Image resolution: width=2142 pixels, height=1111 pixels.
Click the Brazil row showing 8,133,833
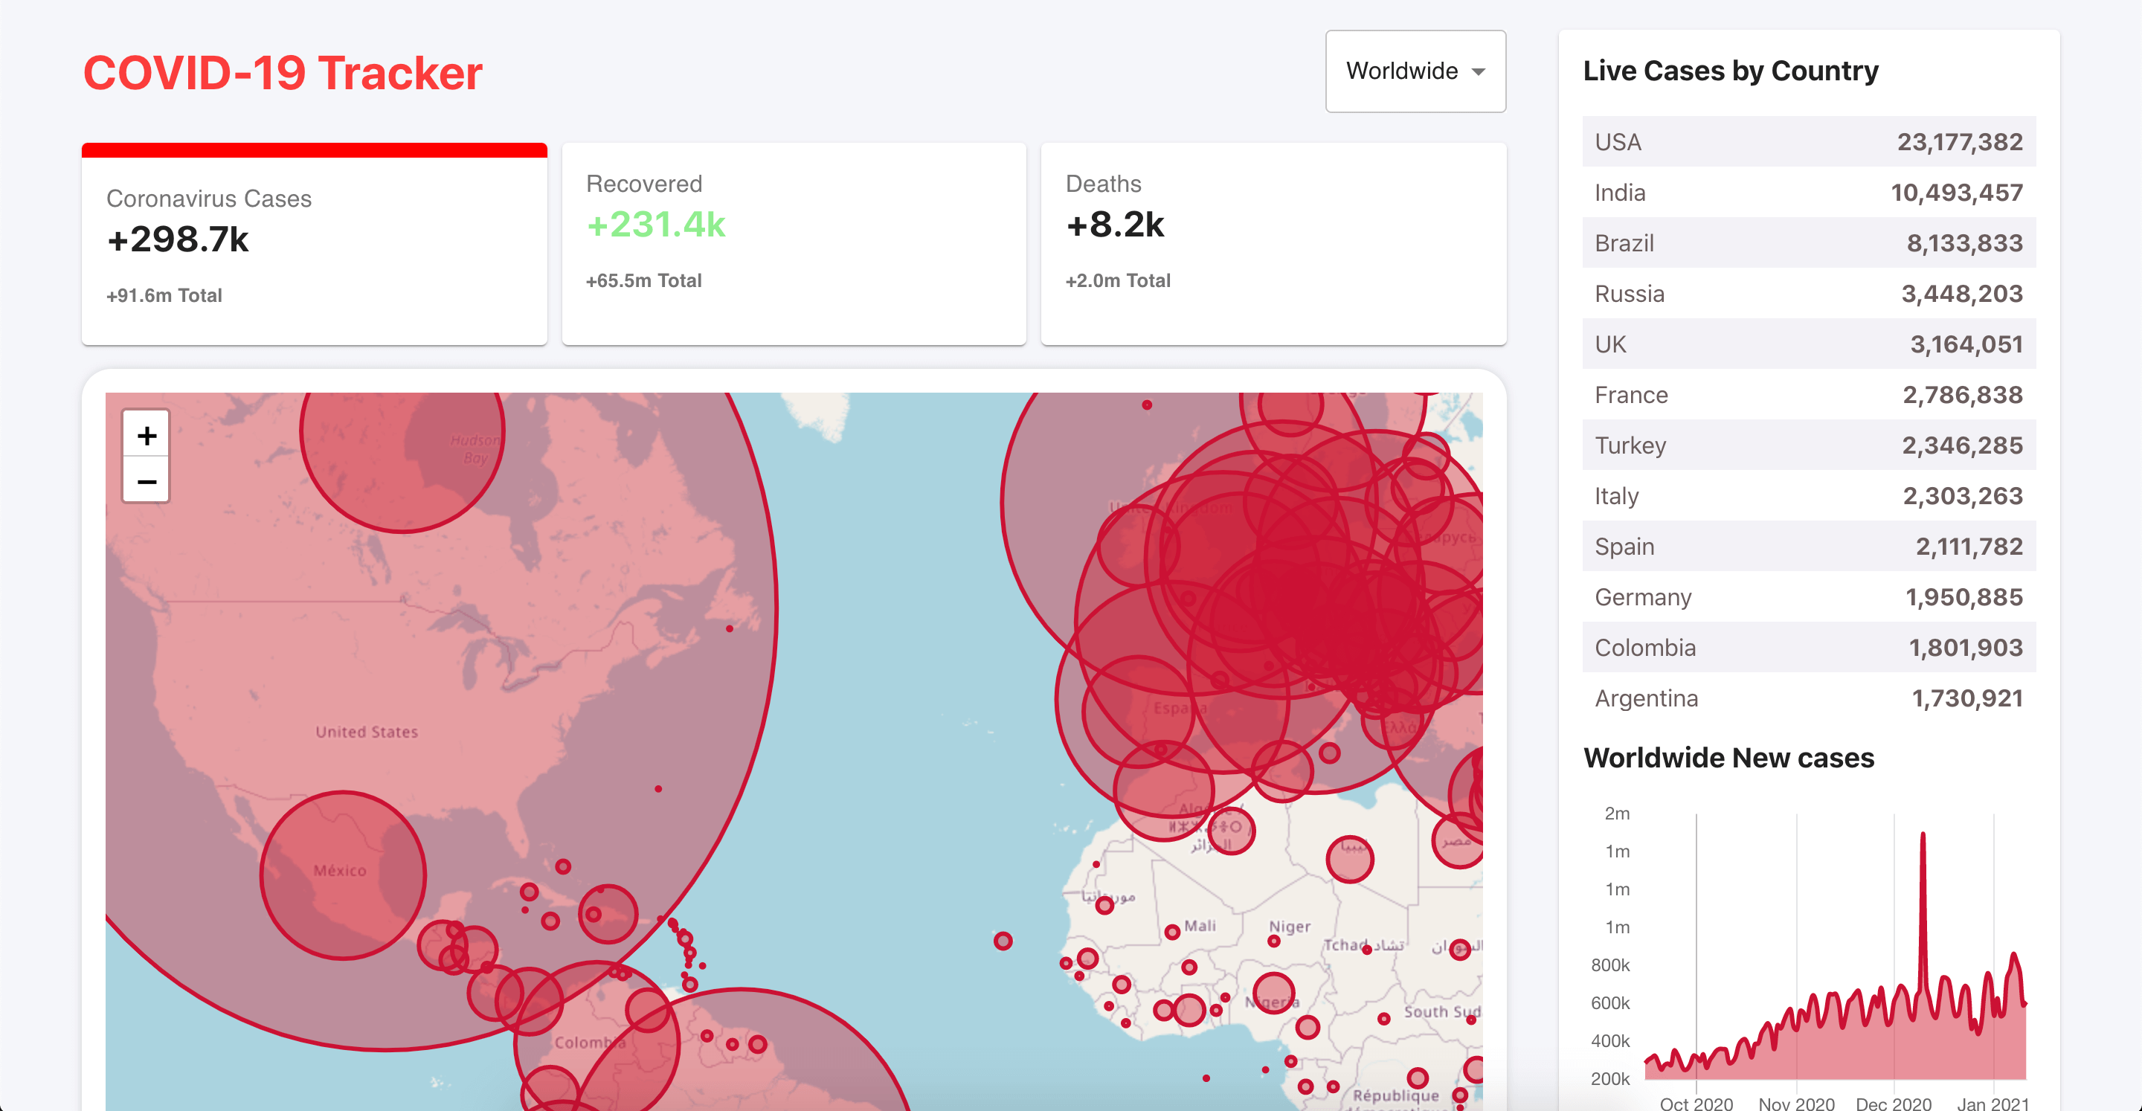[x=1809, y=243]
